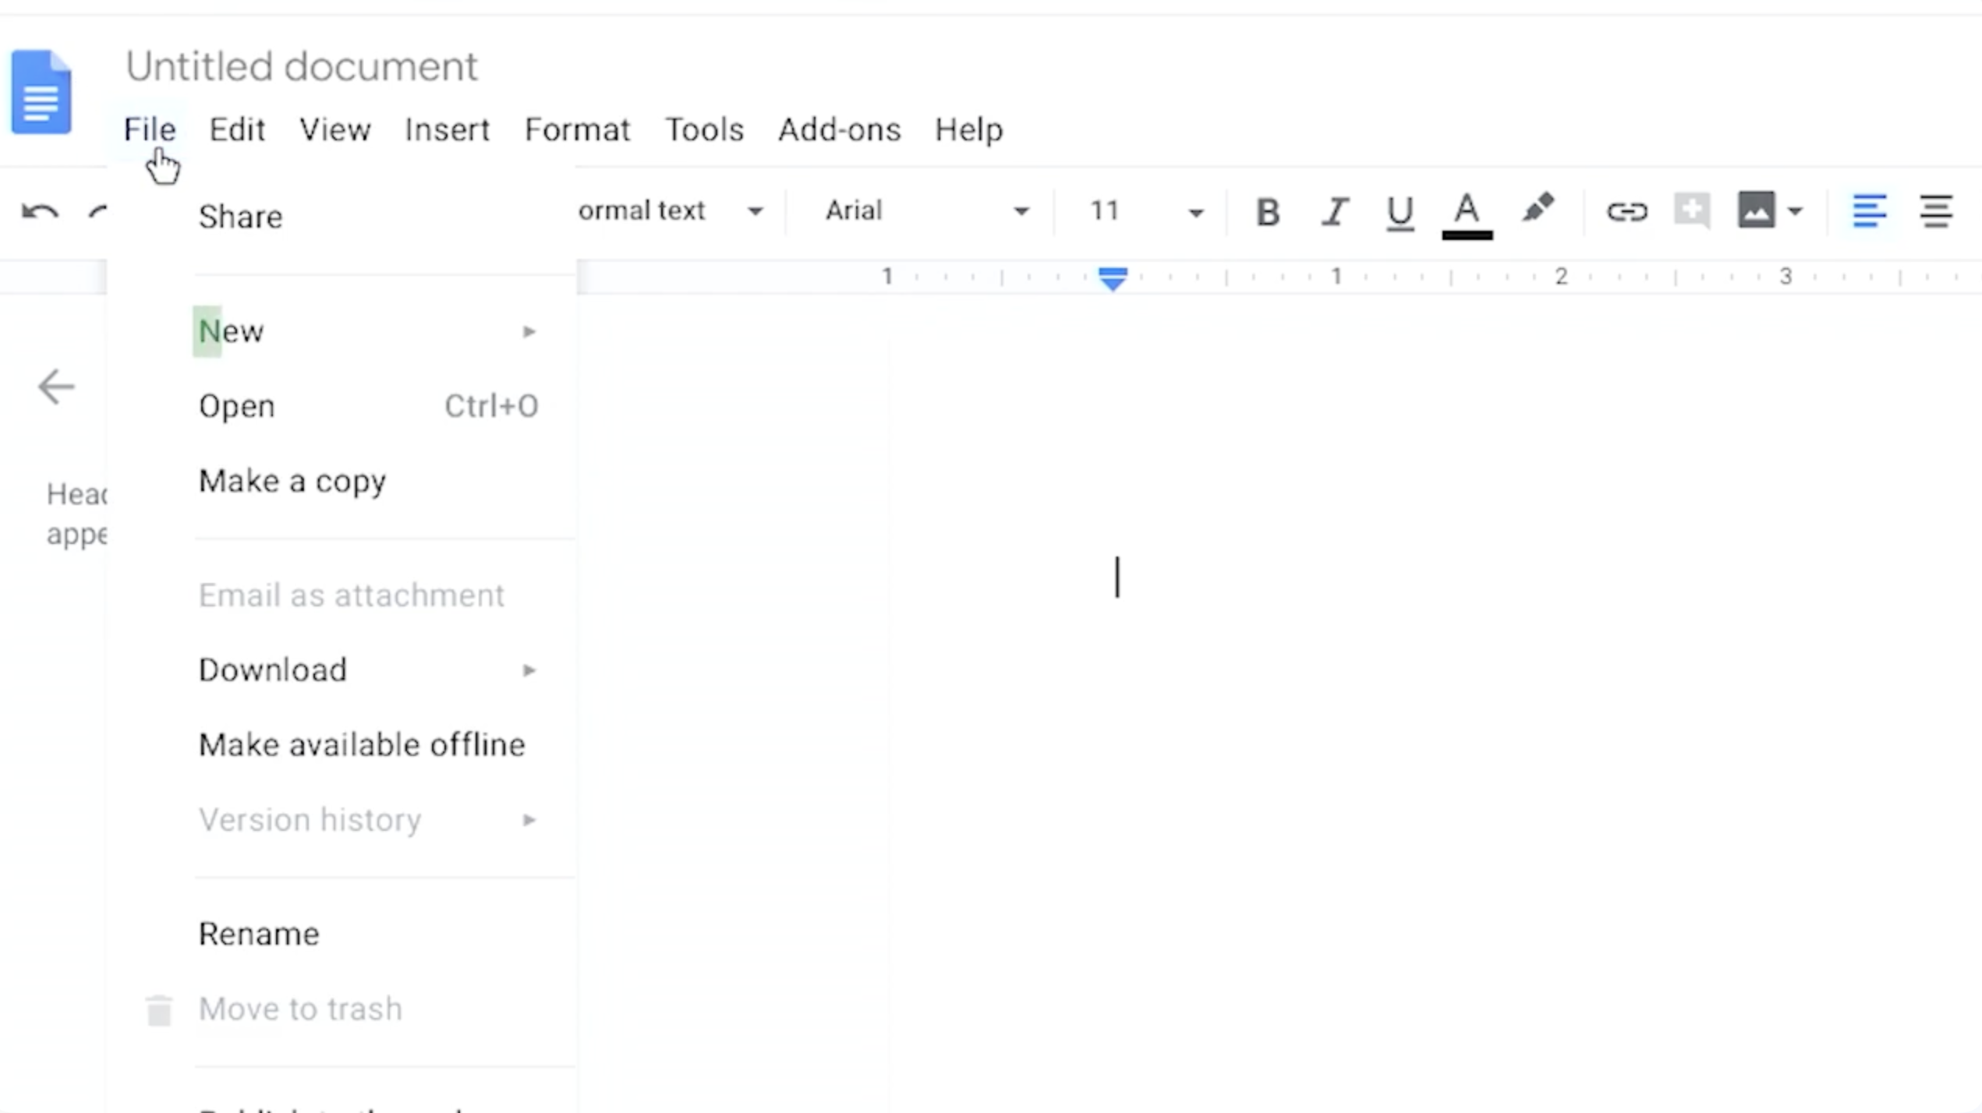Click Share in the File menu

tap(240, 217)
